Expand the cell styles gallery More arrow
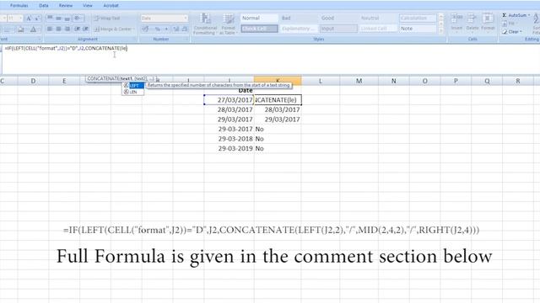 click(441, 31)
